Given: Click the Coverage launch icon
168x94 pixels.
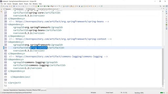Looking at the screenshot, I should click(48, 6).
